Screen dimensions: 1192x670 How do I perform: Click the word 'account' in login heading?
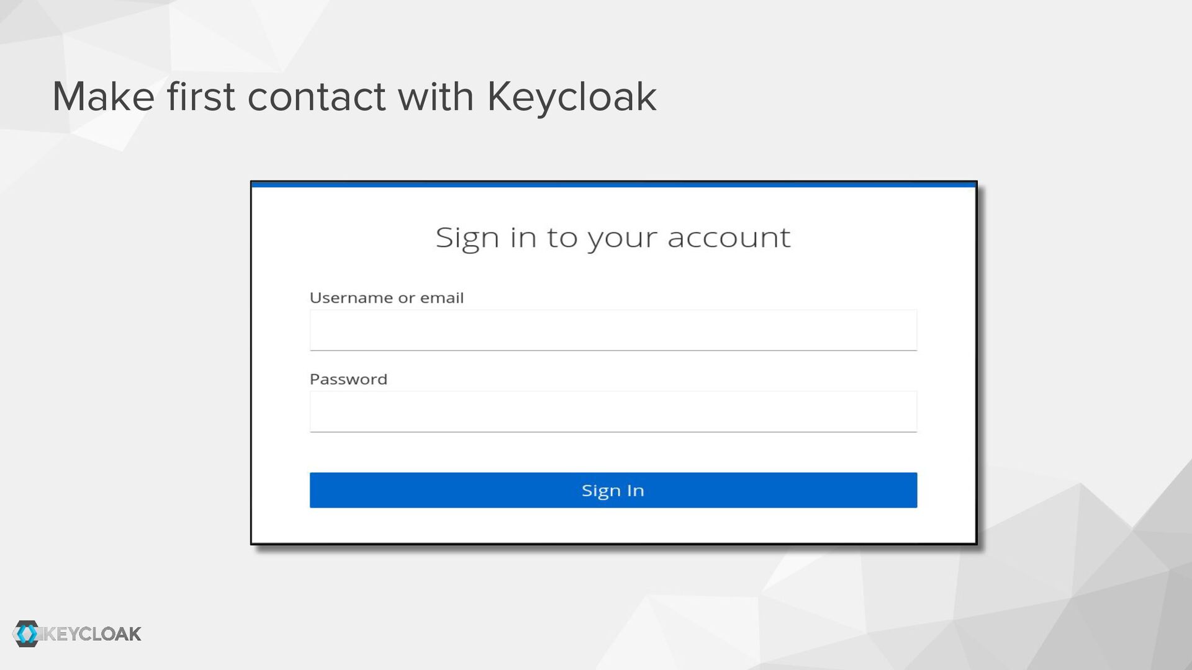pos(729,238)
